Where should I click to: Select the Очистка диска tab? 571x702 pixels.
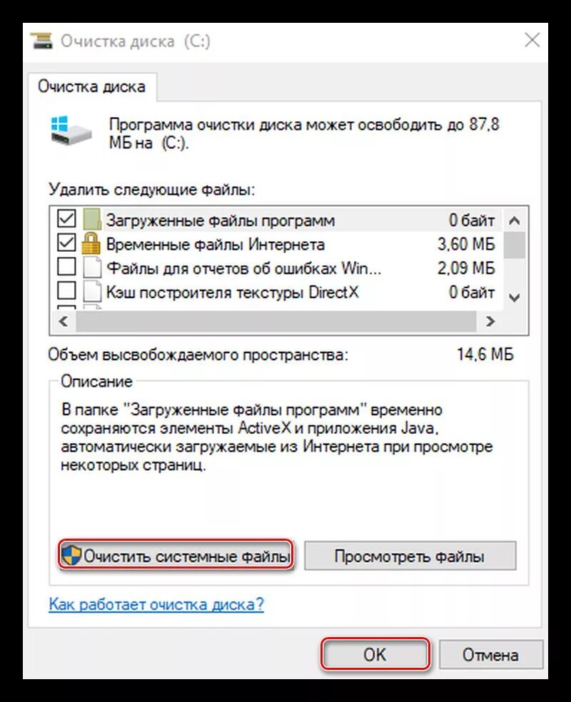click(92, 87)
